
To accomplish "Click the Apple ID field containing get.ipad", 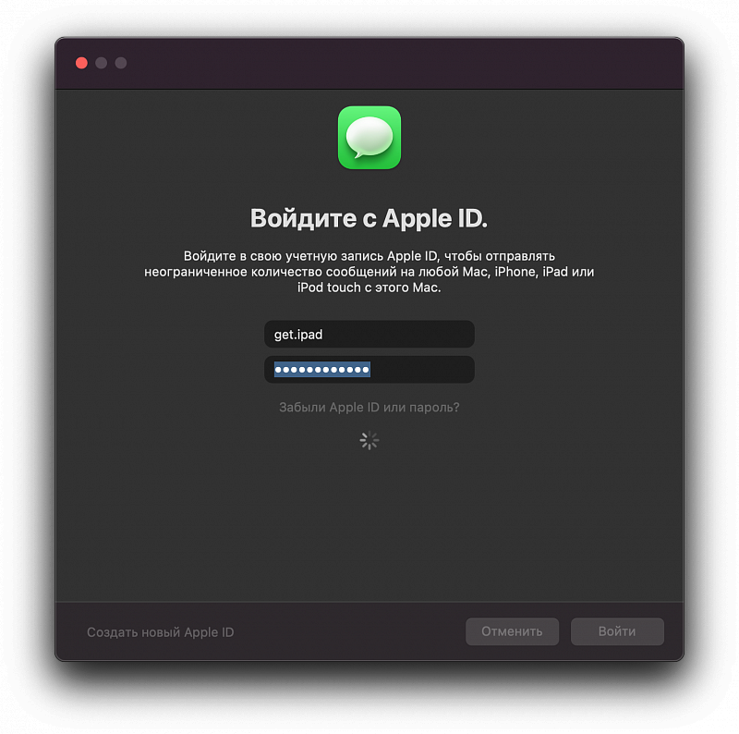I will point(369,334).
